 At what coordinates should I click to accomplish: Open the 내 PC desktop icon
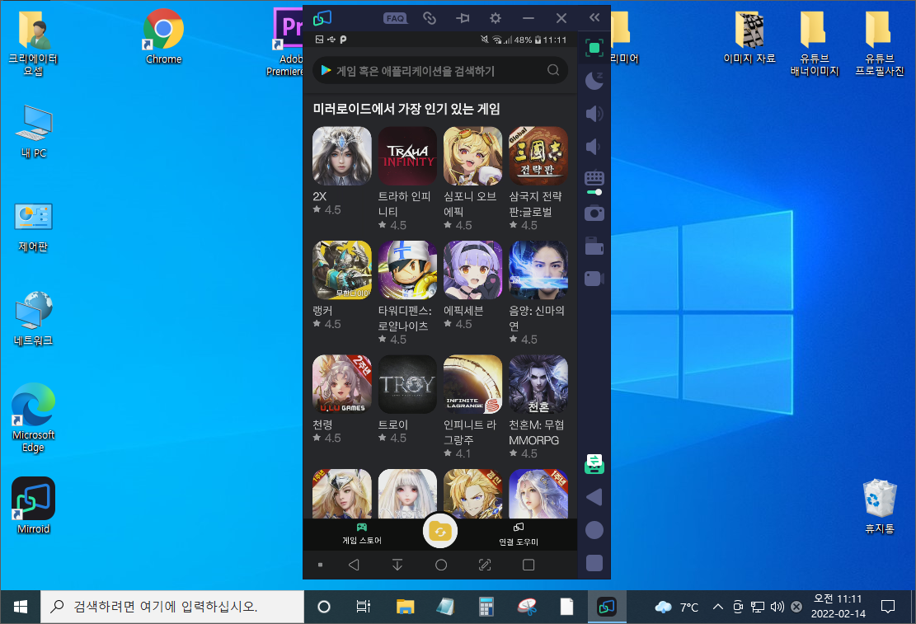(x=34, y=131)
